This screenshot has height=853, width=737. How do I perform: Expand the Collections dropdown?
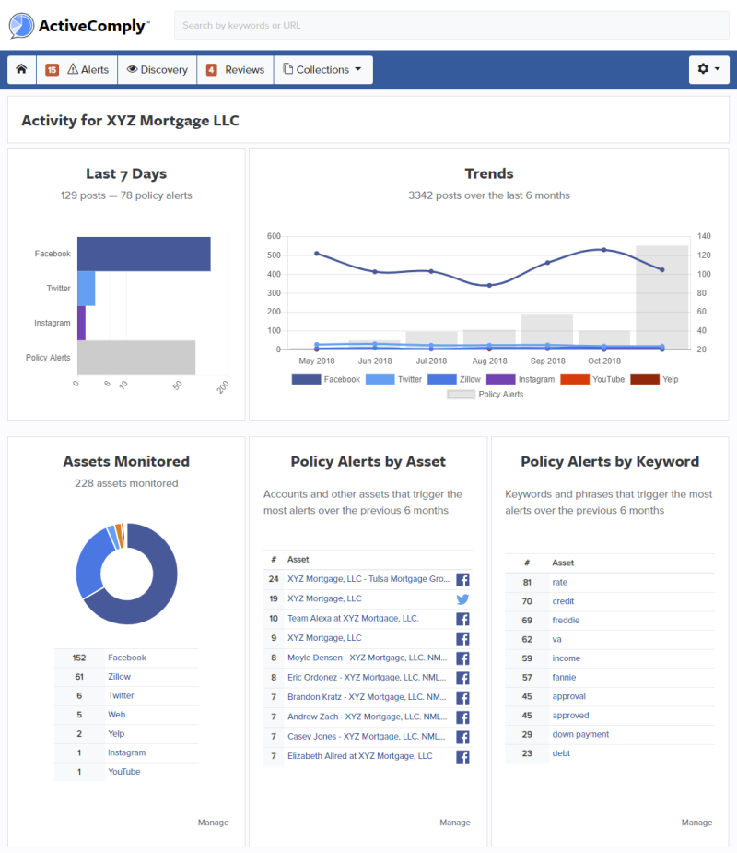pos(322,70)
